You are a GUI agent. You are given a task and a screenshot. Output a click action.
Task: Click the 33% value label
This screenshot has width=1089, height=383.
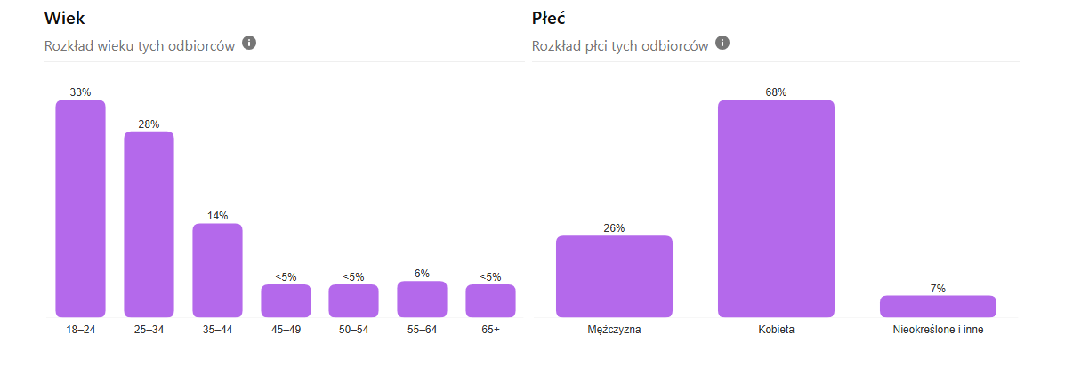(x=80, y=92)
